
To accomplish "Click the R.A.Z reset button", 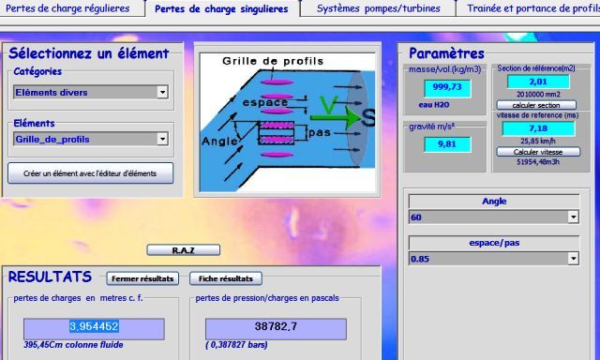I will (184, 250).
